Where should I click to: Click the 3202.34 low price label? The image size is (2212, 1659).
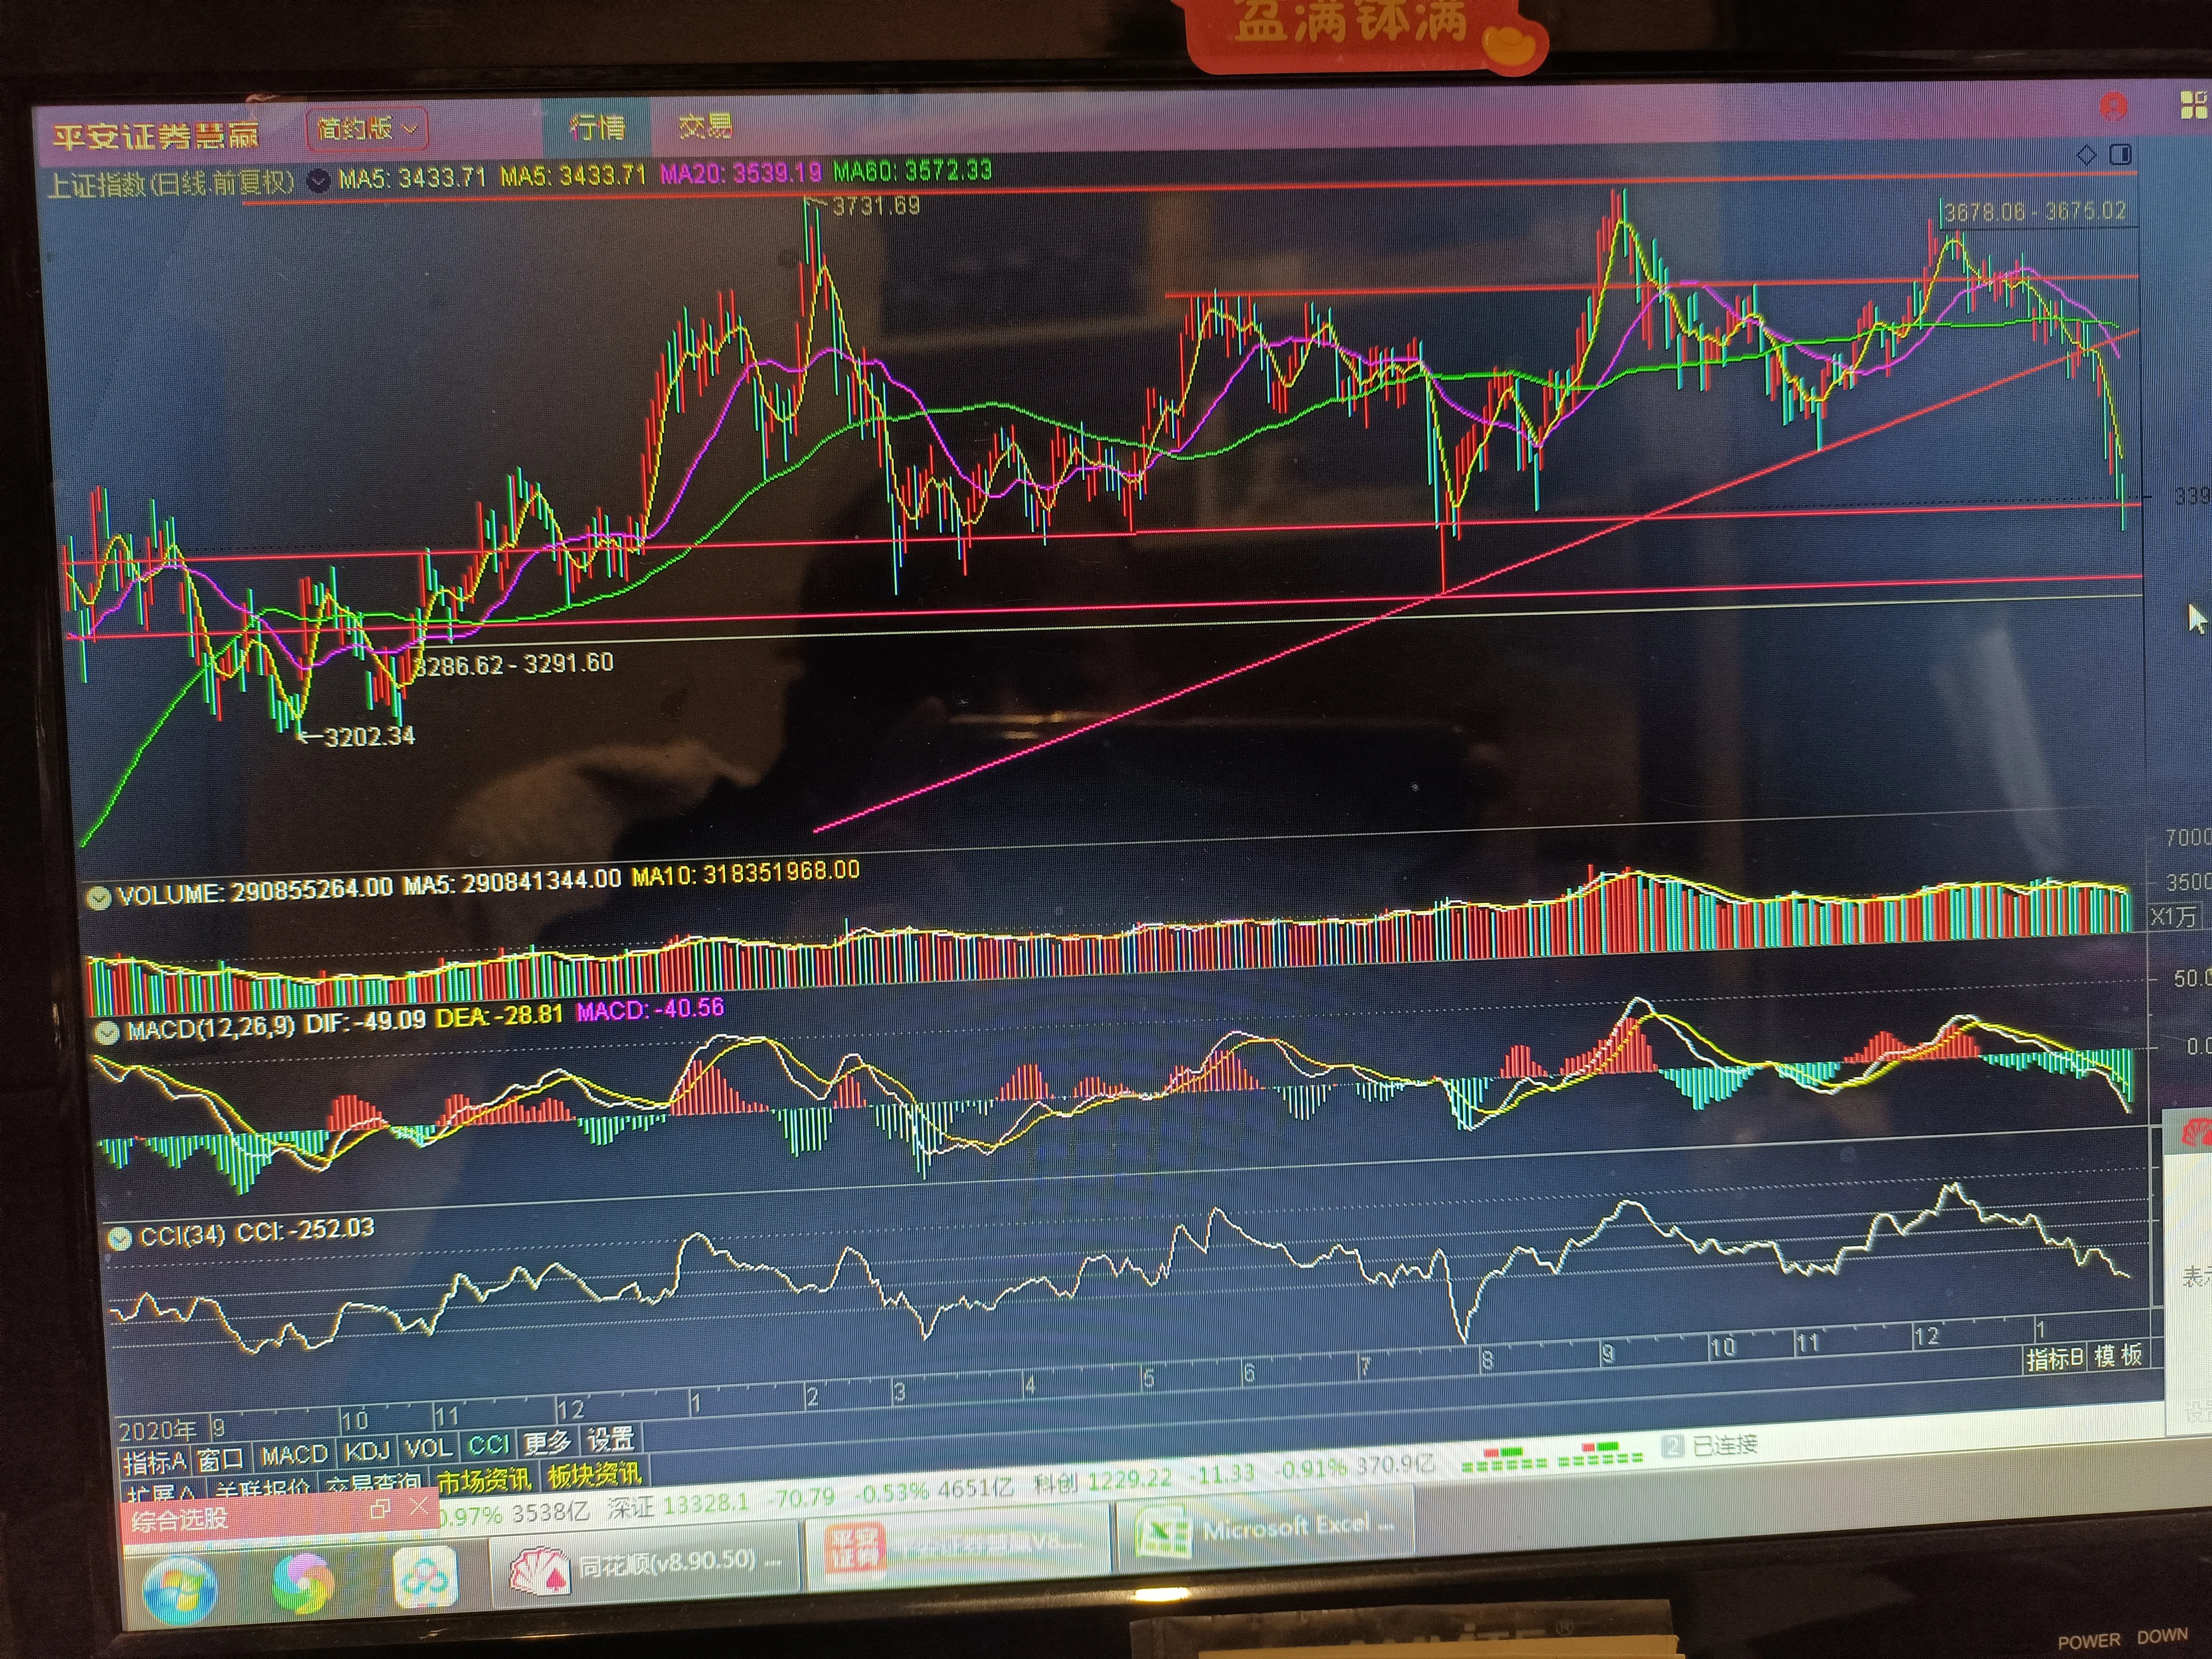coord(369,736)
